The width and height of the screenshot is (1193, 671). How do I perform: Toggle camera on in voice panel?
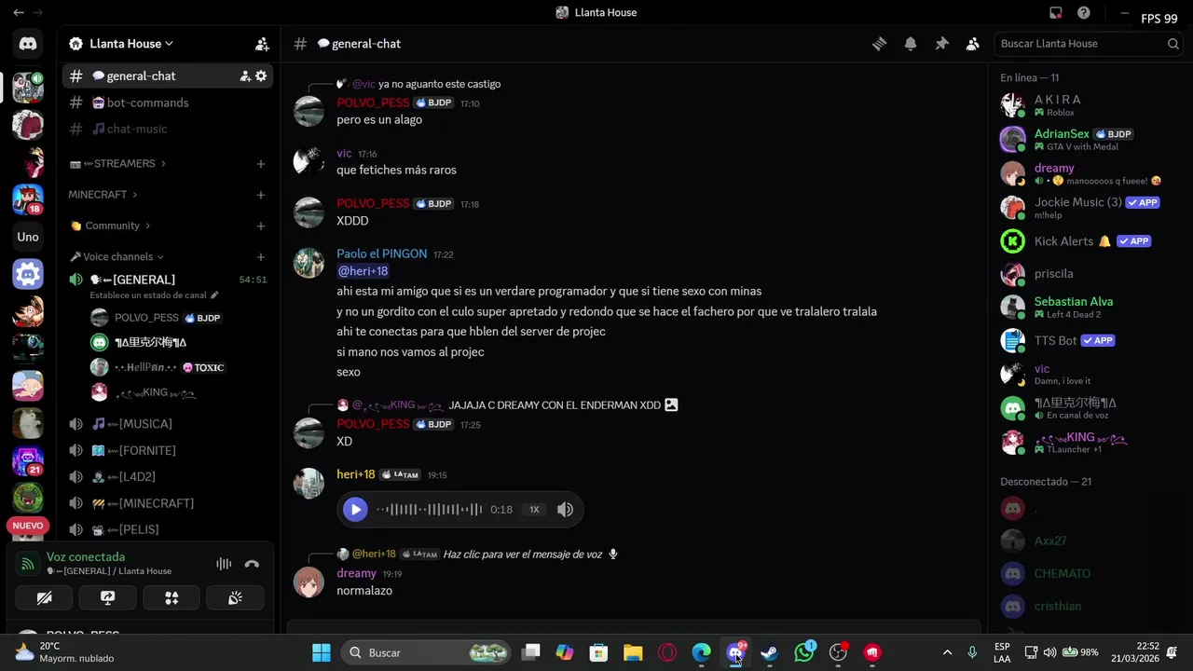tap(44, 597)
